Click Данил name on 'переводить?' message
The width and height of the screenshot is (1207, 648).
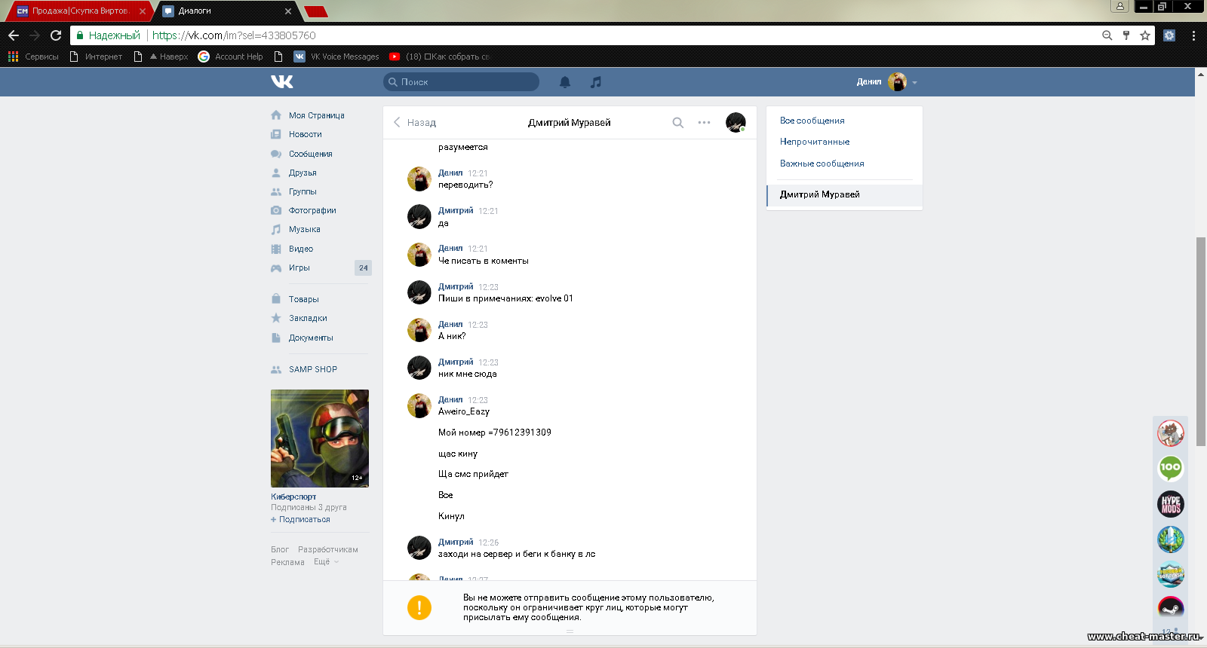pos(450,173)
